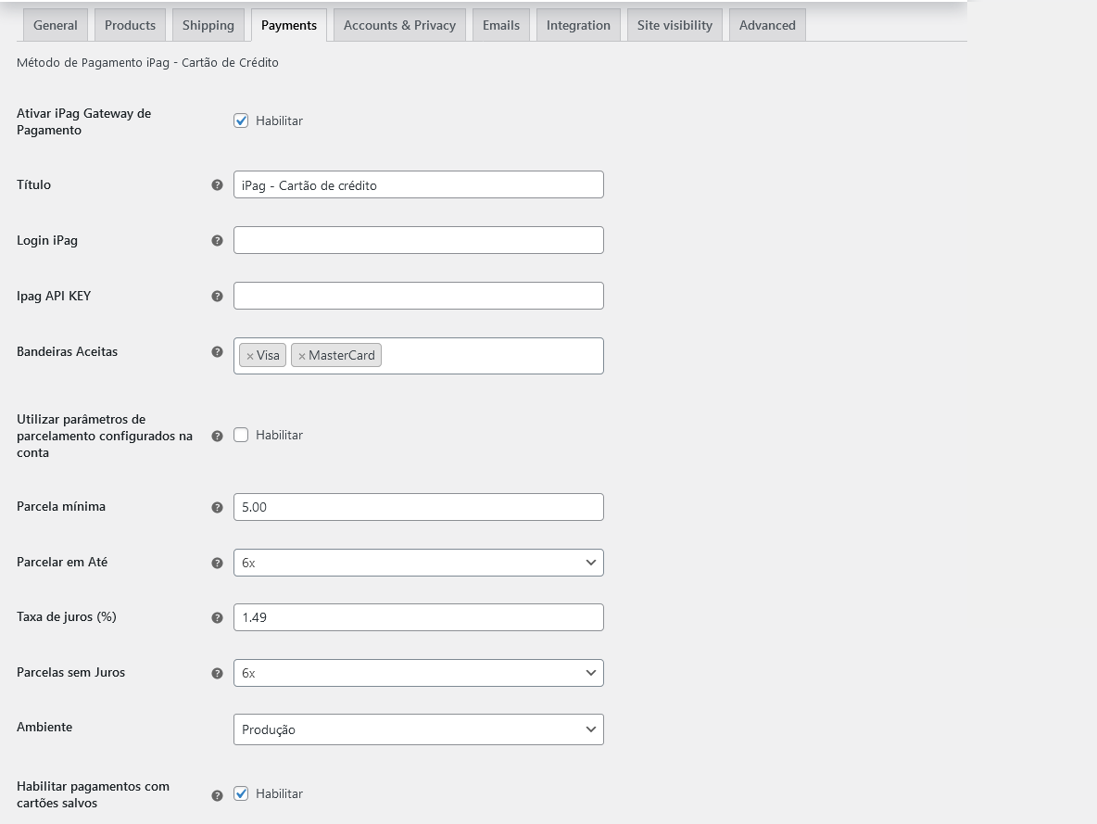Click the Título text field
The height and width of the screenshot is (824, 1097).
point(419,184)
